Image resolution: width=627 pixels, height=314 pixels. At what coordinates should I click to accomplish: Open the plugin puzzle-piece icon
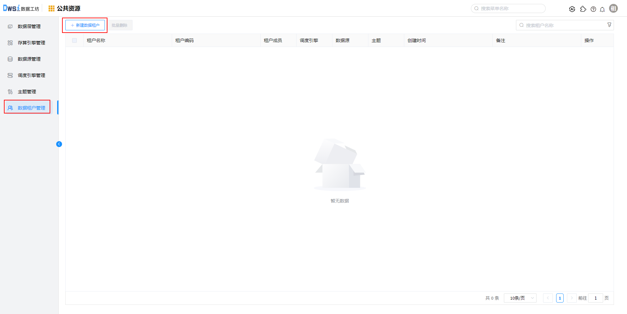pyautogui.click(x=583, y=9)
